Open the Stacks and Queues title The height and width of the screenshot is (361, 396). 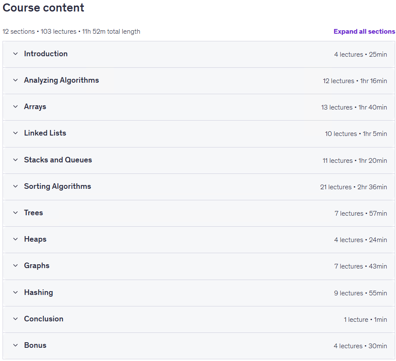(58, 160)
